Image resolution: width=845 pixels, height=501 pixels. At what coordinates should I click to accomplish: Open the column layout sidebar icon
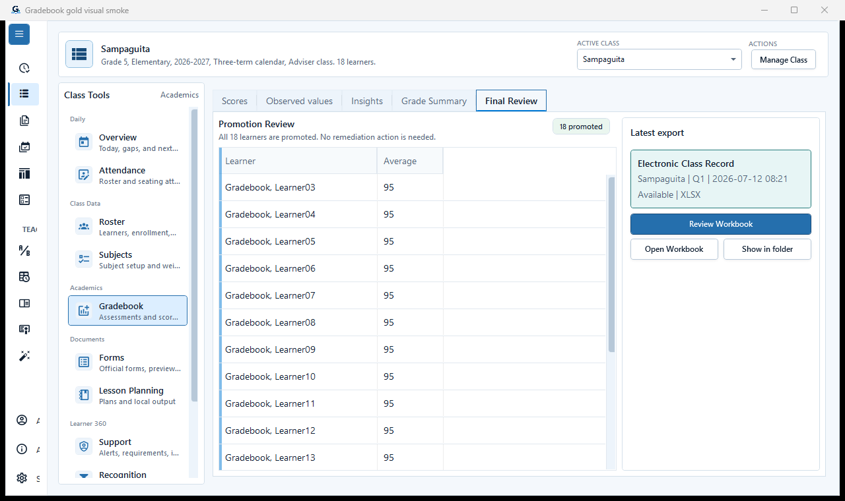(x=24, y=173)
